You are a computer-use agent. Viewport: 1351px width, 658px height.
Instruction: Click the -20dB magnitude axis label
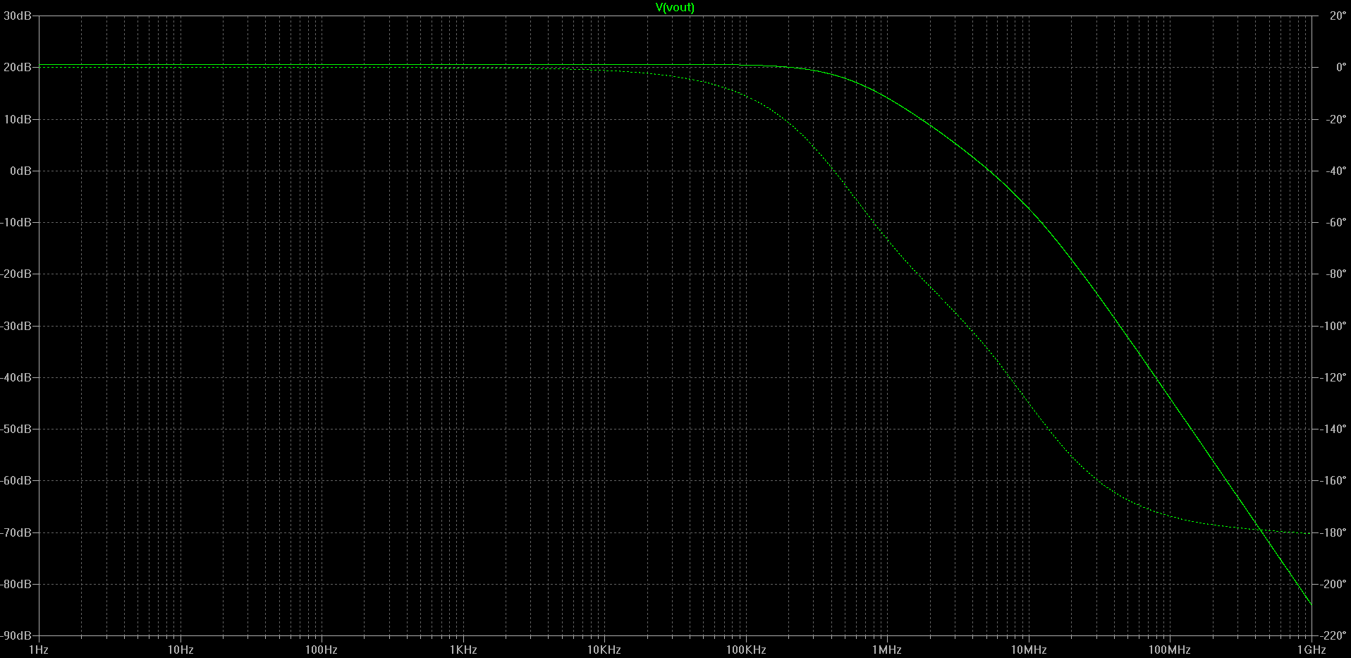point(16,274)
